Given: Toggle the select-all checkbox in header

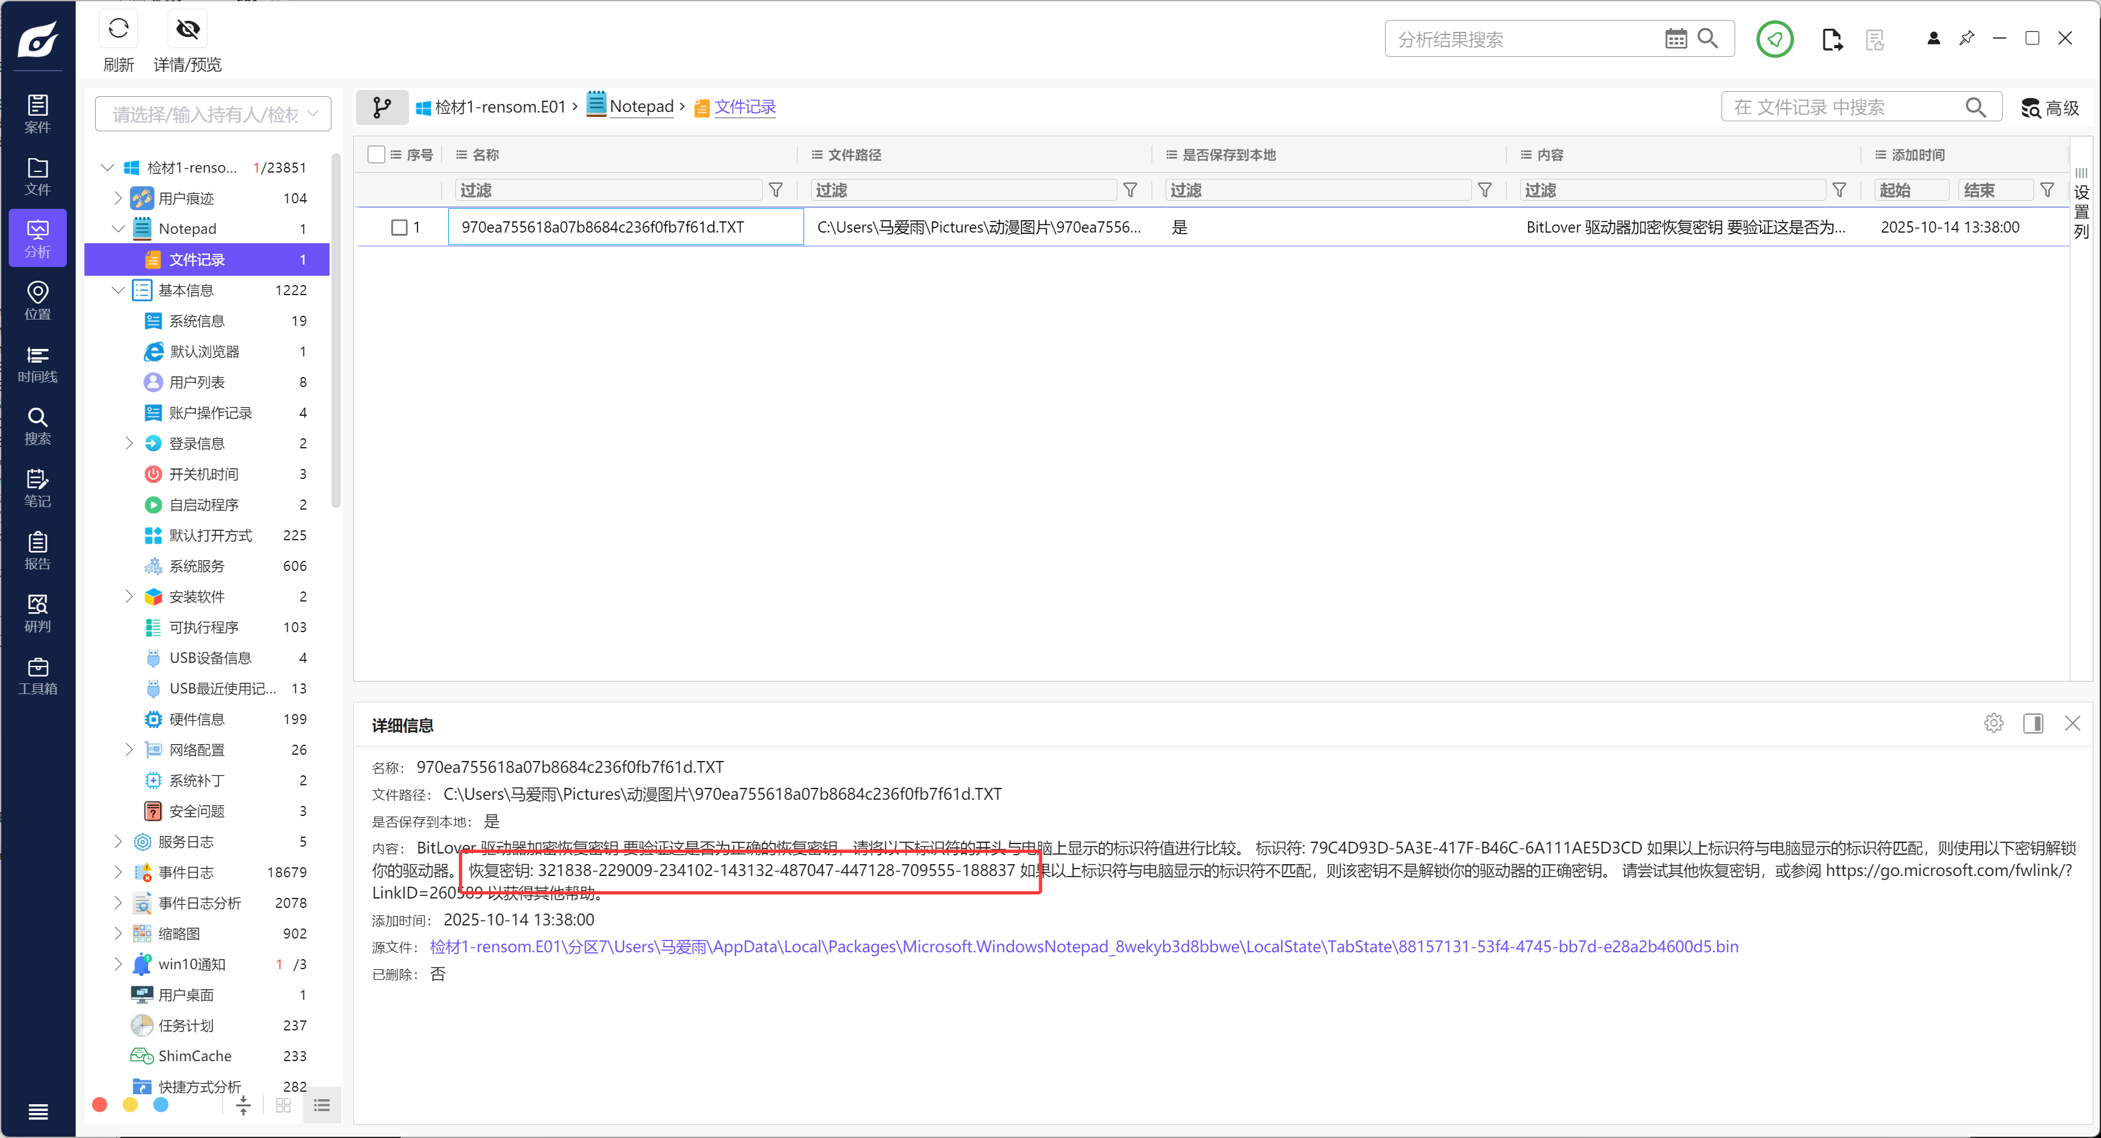Looking at the screenshot, I should click(376, 154).
